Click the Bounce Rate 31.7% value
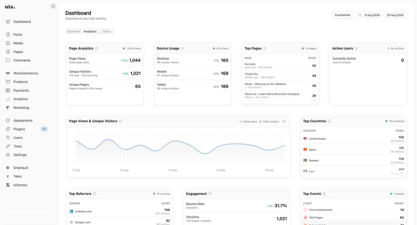The image size is (417, 225). 281,206
